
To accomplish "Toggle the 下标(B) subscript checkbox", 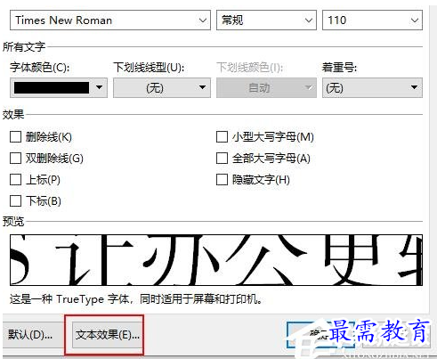I will (15, 201).
